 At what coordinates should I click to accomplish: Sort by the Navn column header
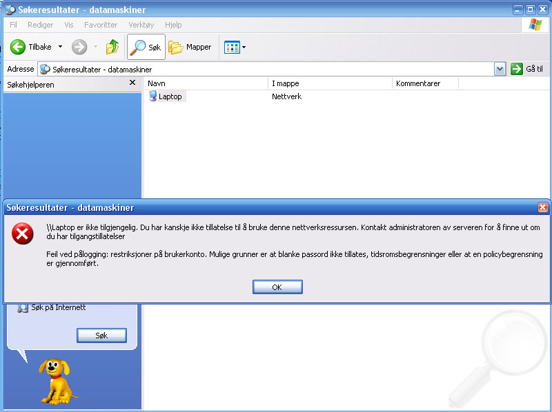206,83
